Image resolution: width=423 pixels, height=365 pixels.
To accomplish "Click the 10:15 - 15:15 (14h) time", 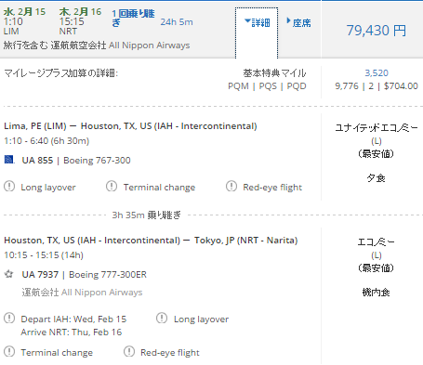I will point(44,255).
